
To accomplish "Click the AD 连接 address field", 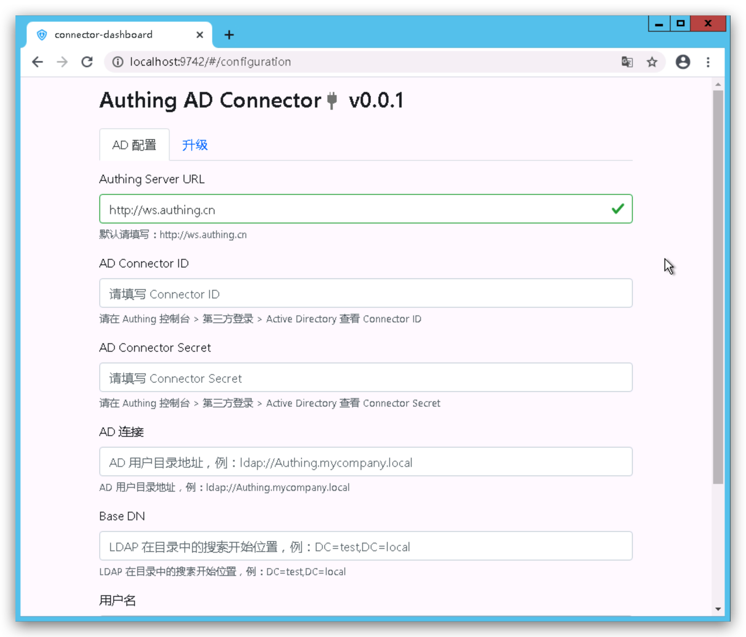I will pyautogui.click(x=365, y=462).
